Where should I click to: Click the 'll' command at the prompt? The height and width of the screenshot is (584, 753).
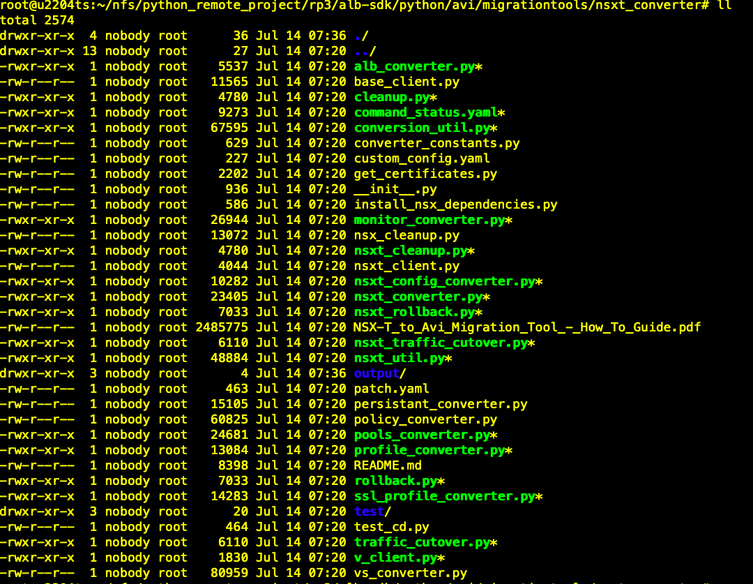pos(724,6)
